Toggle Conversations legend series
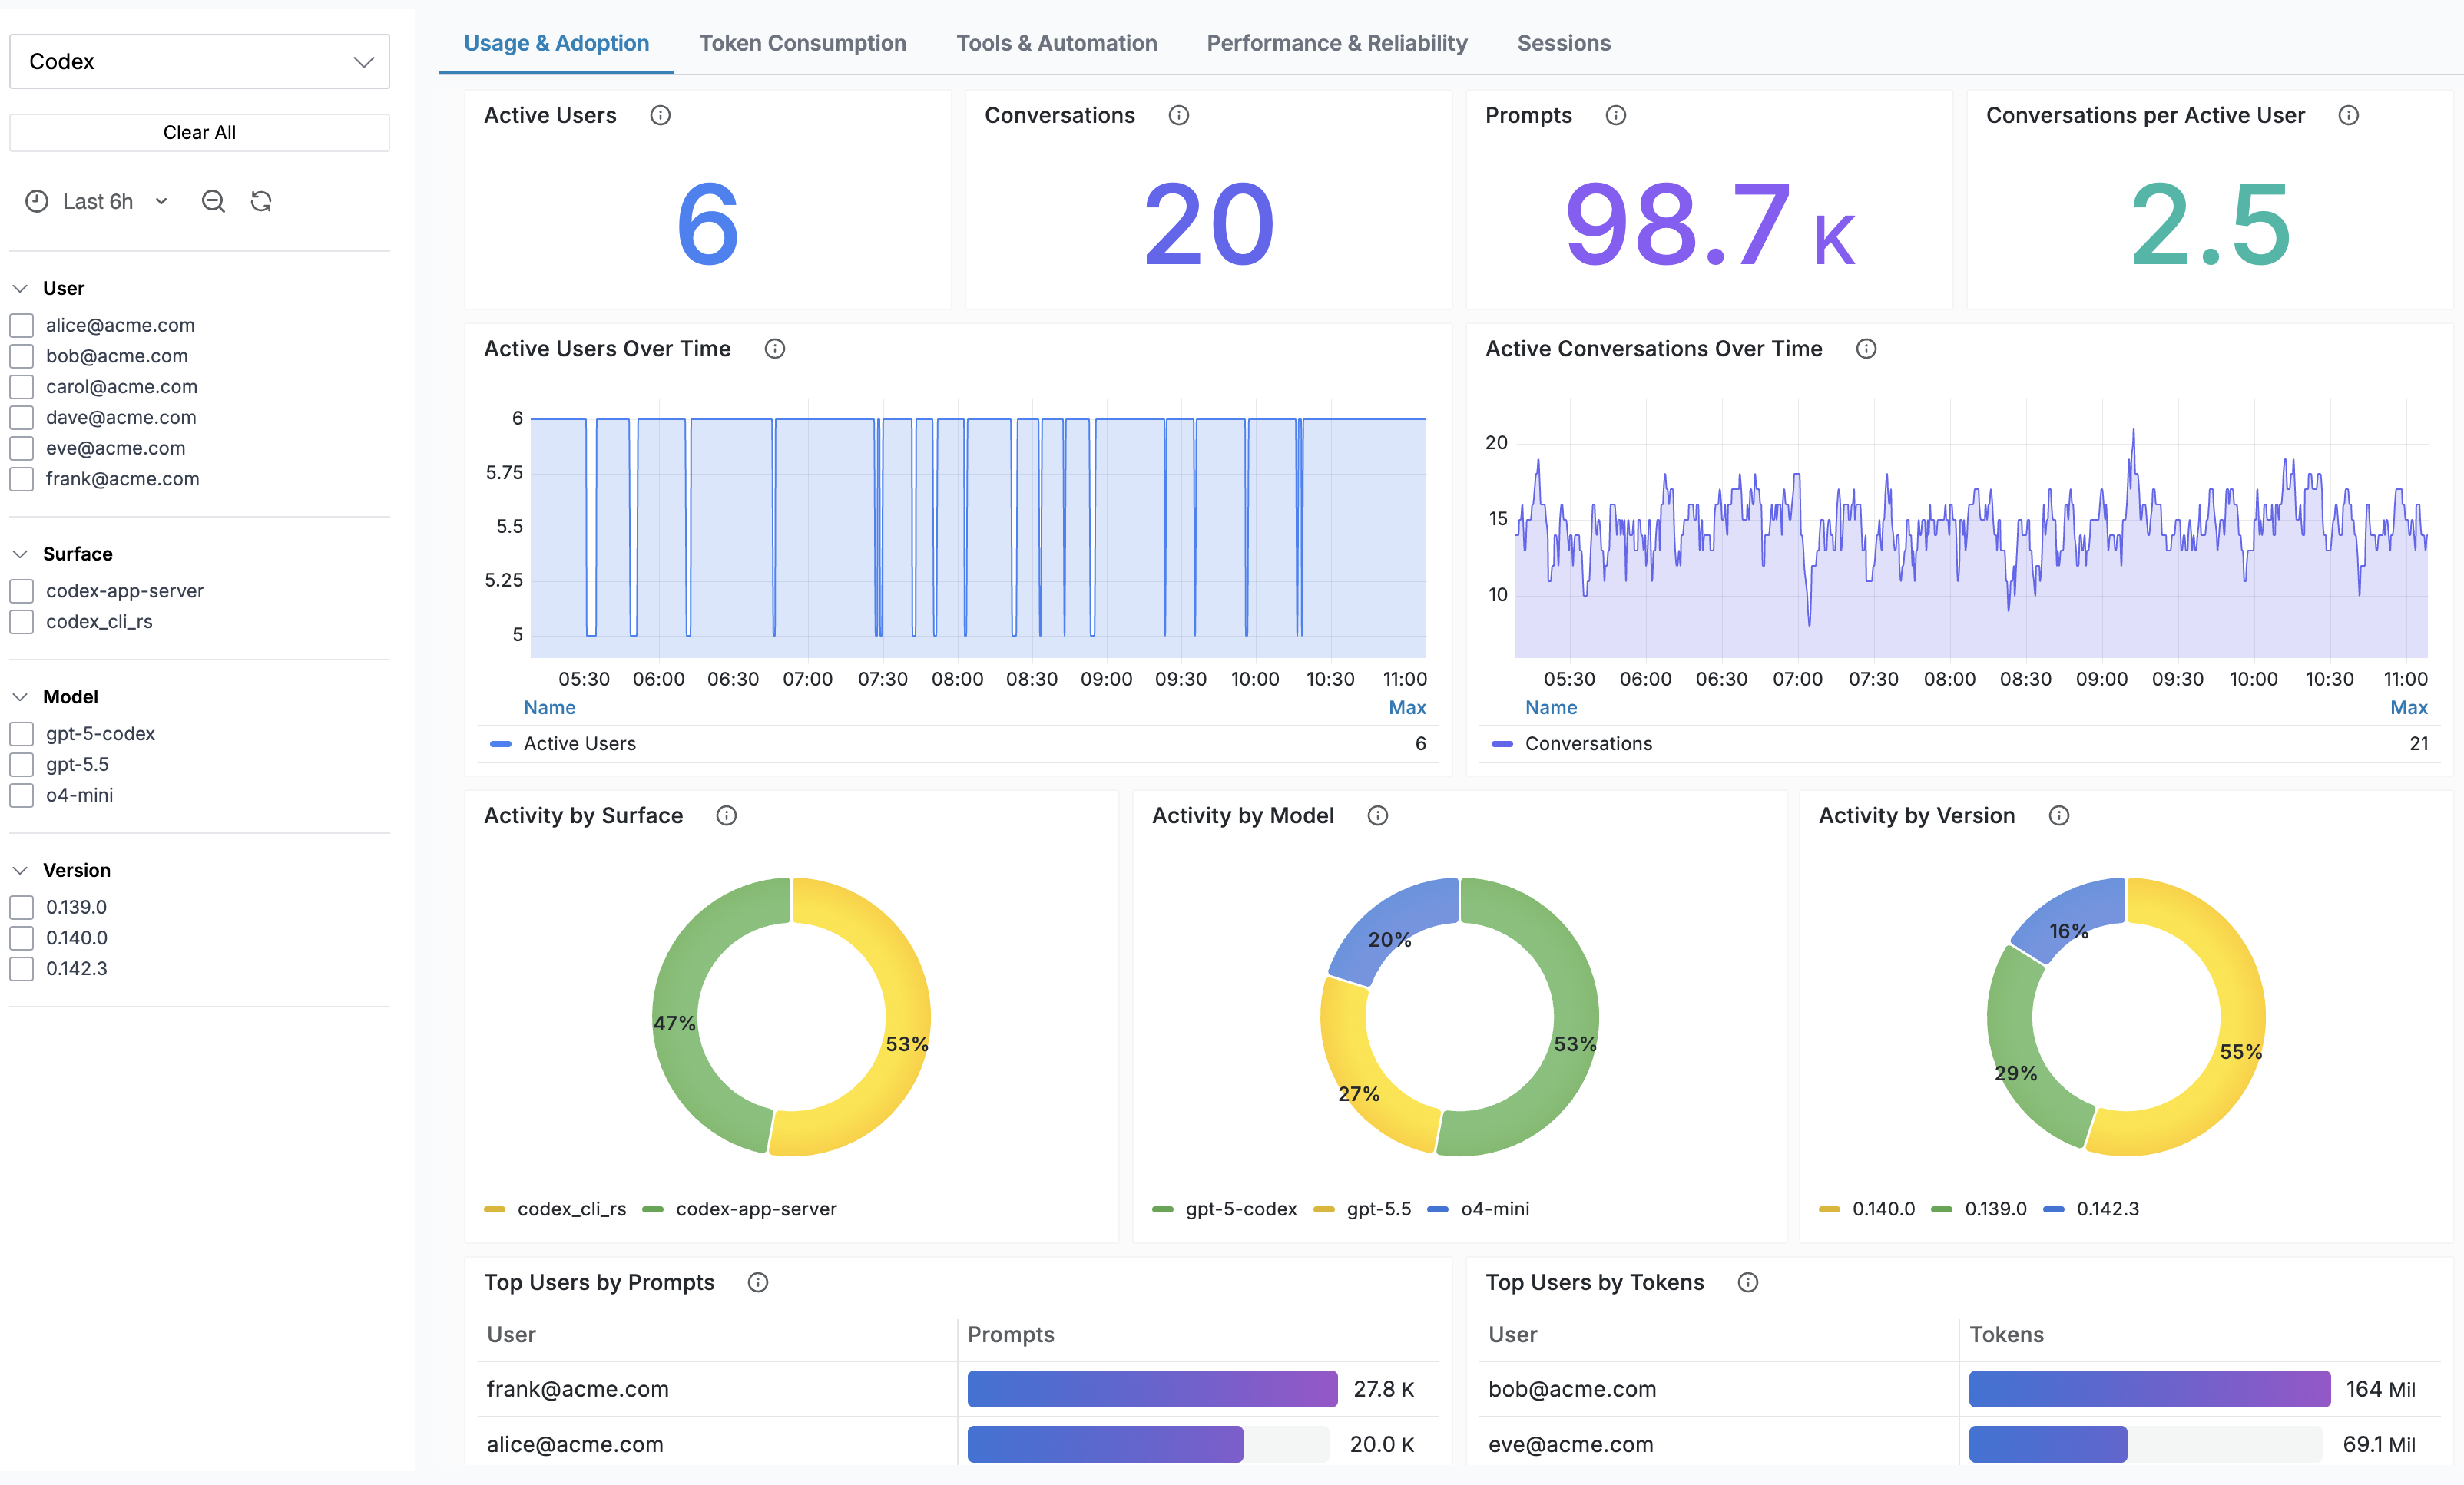This screenshot has height=1485, width=2464. tap(1588, 743)
